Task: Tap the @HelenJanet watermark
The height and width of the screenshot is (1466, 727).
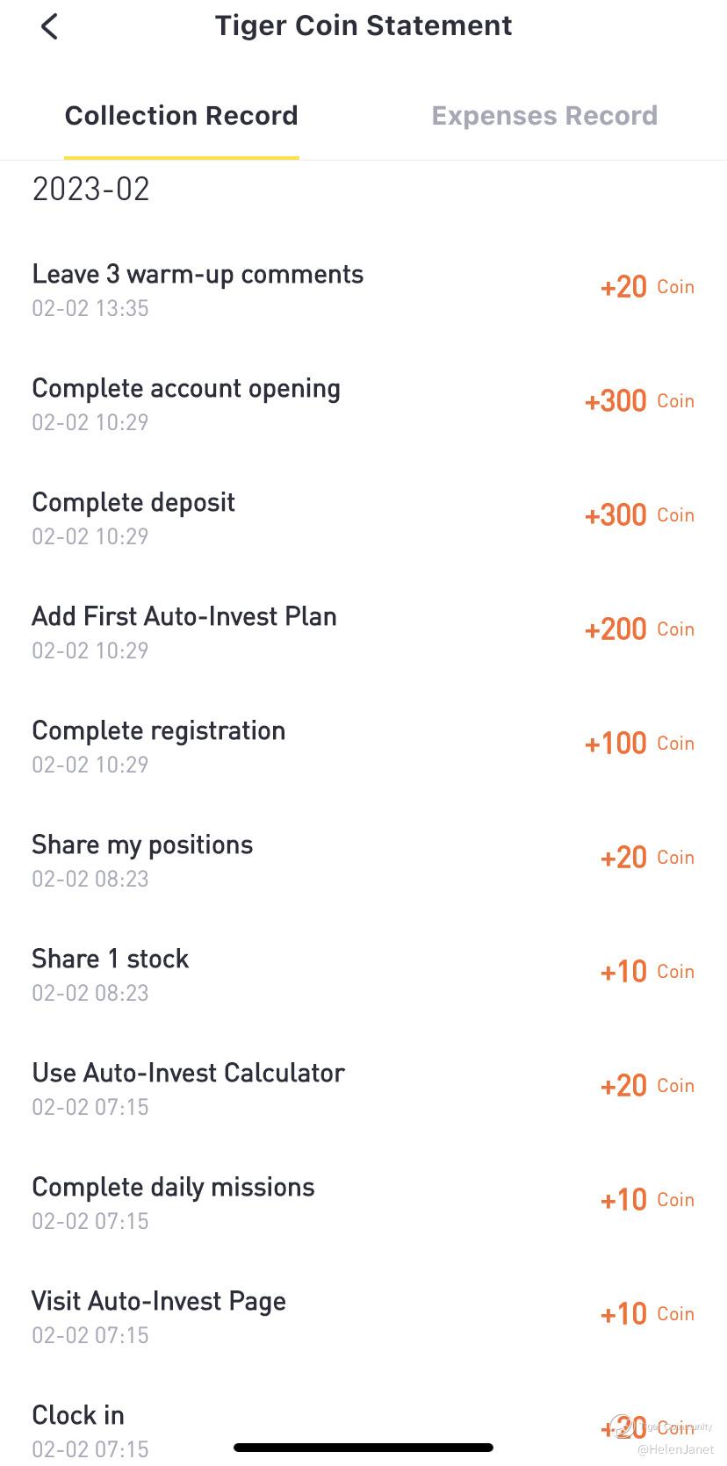Action: (675, 1449)
